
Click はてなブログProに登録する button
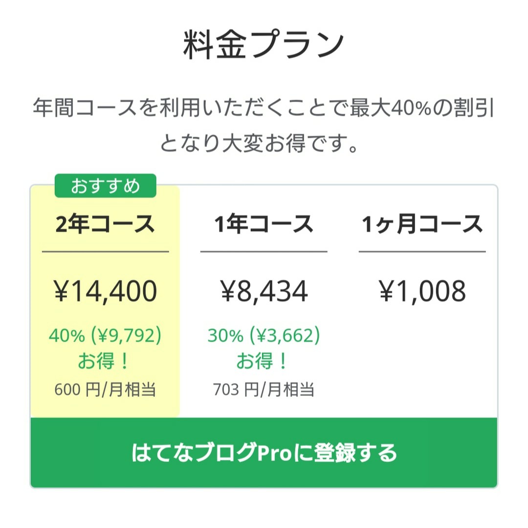point(264,452)
